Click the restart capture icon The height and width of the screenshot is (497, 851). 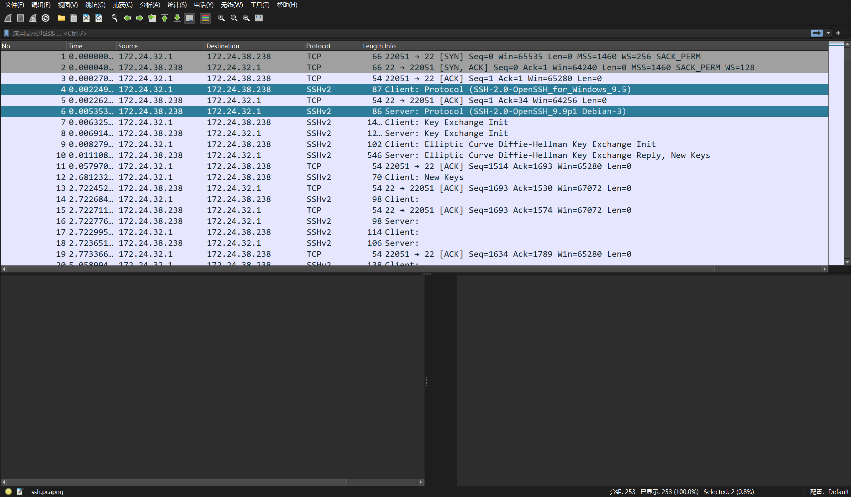33,18
